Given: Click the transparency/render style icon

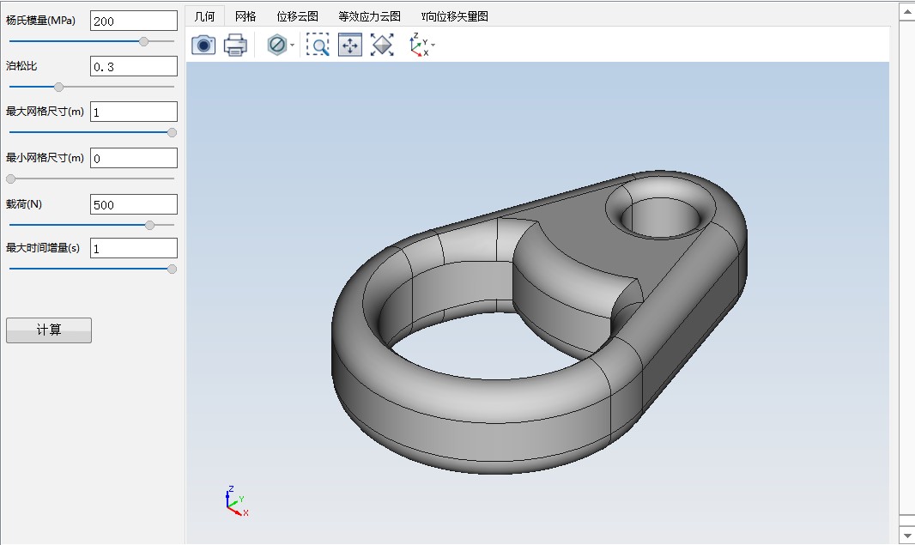Looking at the screenshot, I should click(277, 45).
